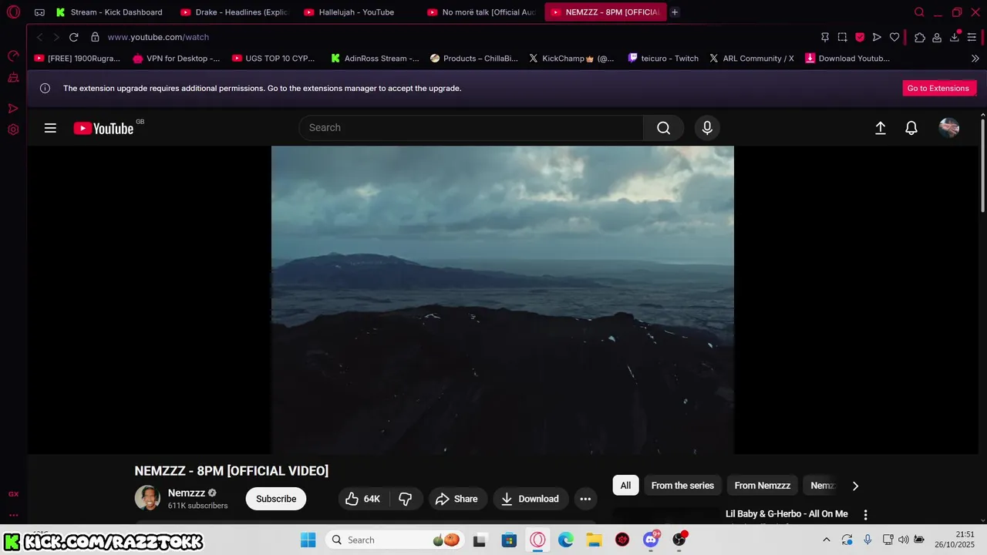This screenshot has width=987, height=555.
Task: Select the From Nemzzz chip
Action: [x=762, y=486]
